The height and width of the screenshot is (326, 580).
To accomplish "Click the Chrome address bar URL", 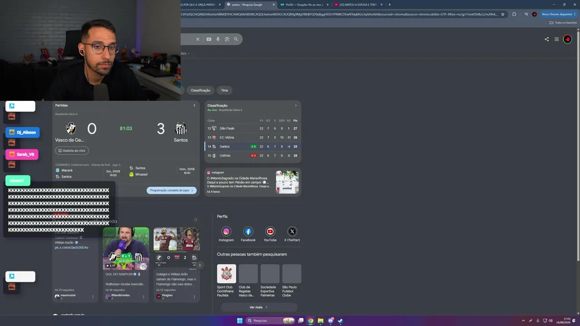I will [339, 14].
